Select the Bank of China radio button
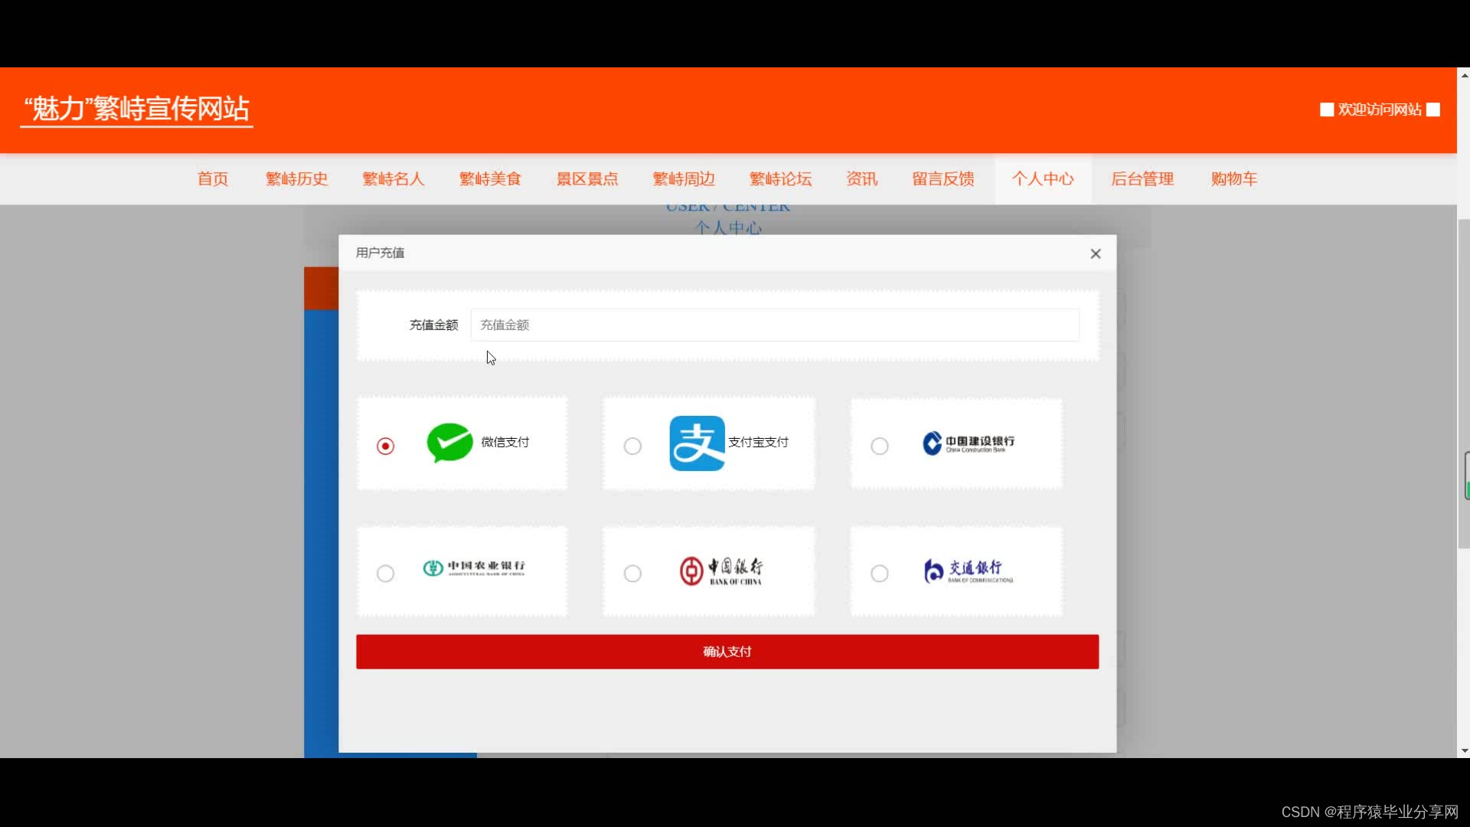Viewport: 1470px width, 827px height. coord(632,574)
